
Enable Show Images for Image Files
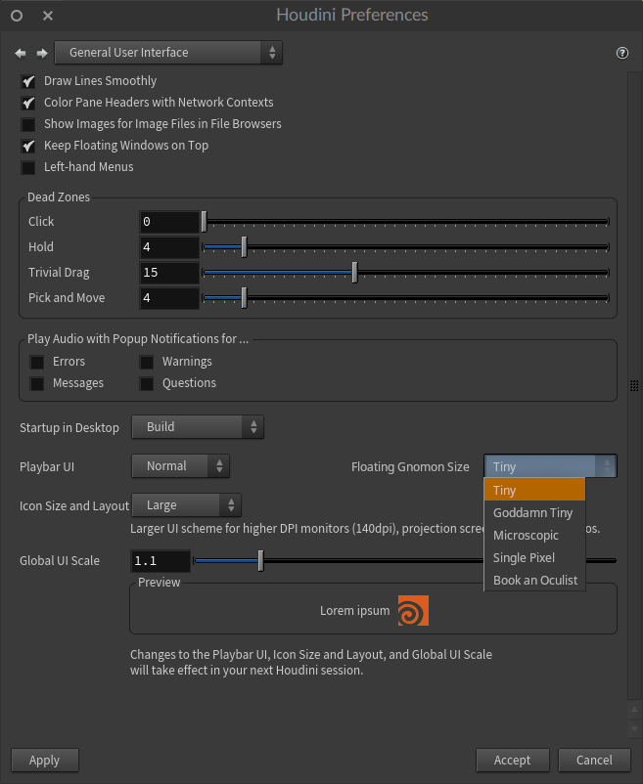pyautogui.click(x=28, y=124)
